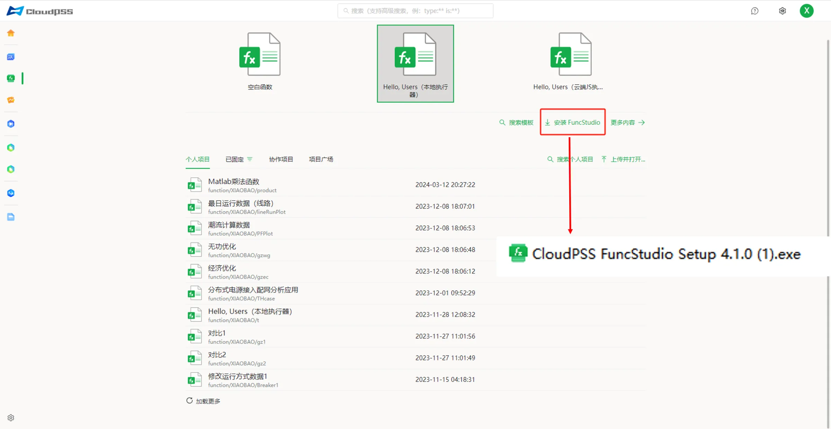Click fx file icon of 潮流计算数据 row
This screenshot has width=831, height=429.
click(195, 228)
